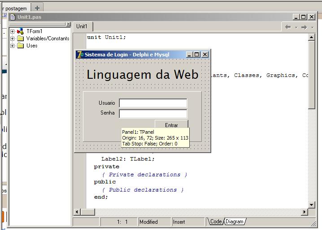Image resolution: width=322 pixels, height=230 pixels.
Task: Click the 'unit Unit1;' code line
Action: (106, 37)
